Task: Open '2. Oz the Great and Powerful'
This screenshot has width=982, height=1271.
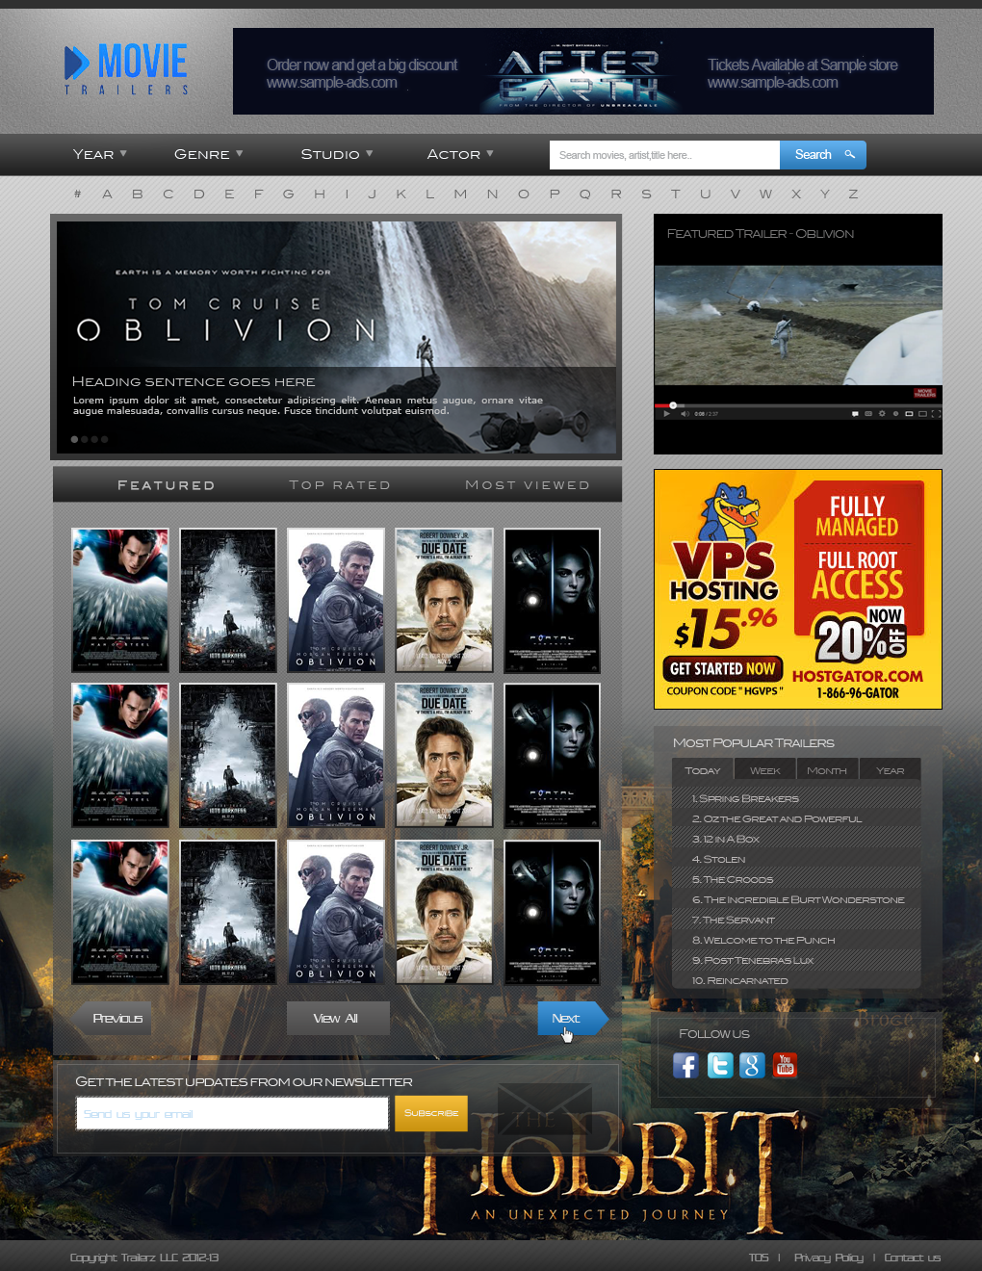Action: [796, 818]
